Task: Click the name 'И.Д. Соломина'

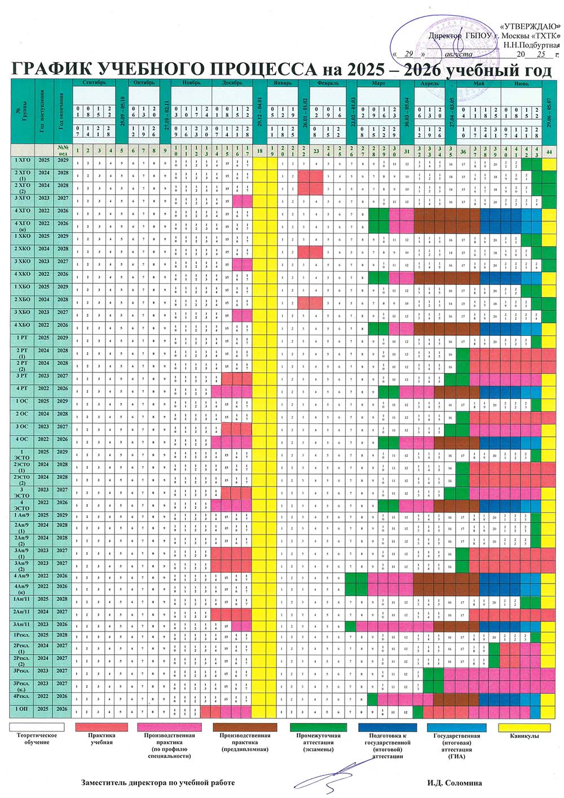Action: click(455, 783)
